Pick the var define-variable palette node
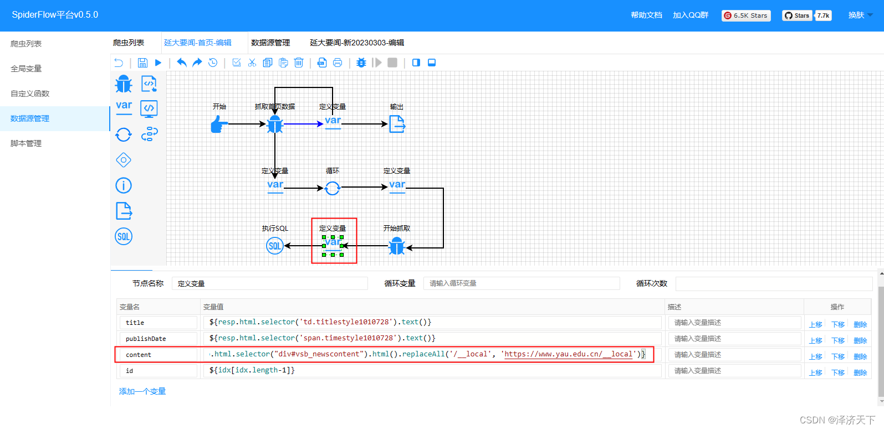The height and width of the screenshot is (430, 884). [x=124, y=107]
